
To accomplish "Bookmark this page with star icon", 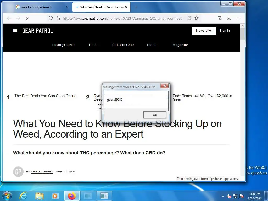I will [197, 18].
